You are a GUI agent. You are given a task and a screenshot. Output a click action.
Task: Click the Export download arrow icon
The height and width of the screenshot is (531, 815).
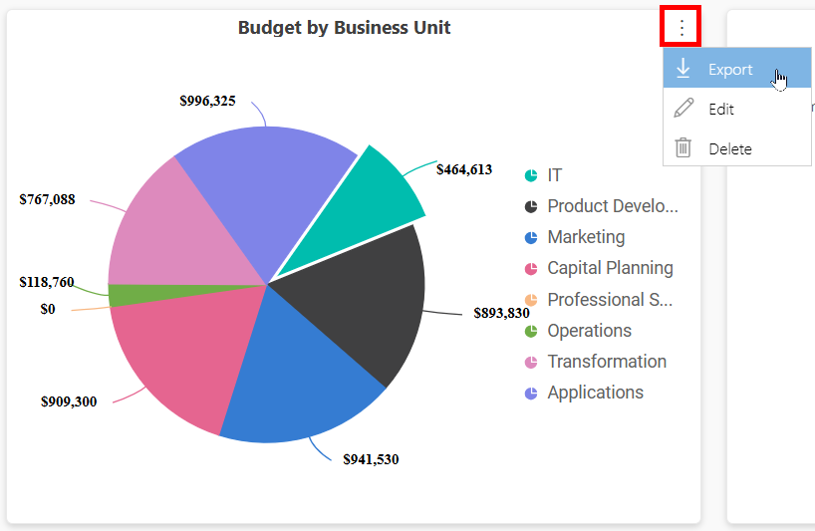[682, 69]
